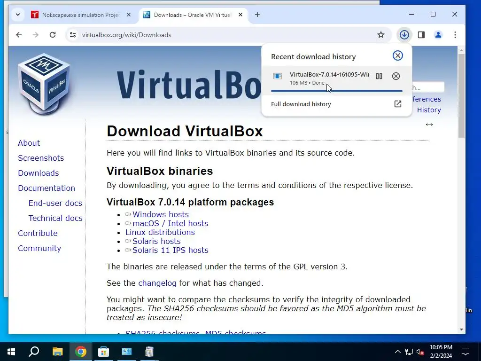This screenshot has height=361, width=481.
Task: Open Technical docs link
Action: click(x=55, y=218)
